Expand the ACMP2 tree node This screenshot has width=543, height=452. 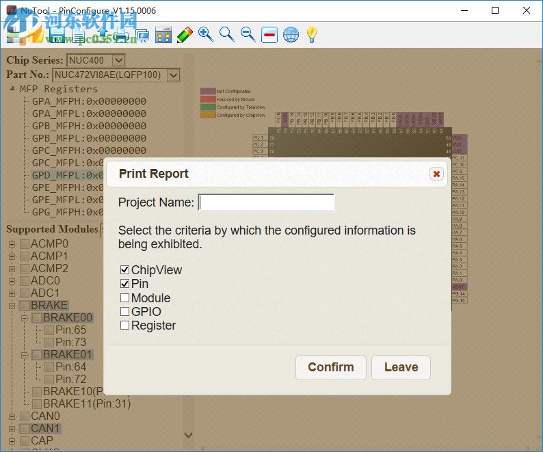pos(12,269)
